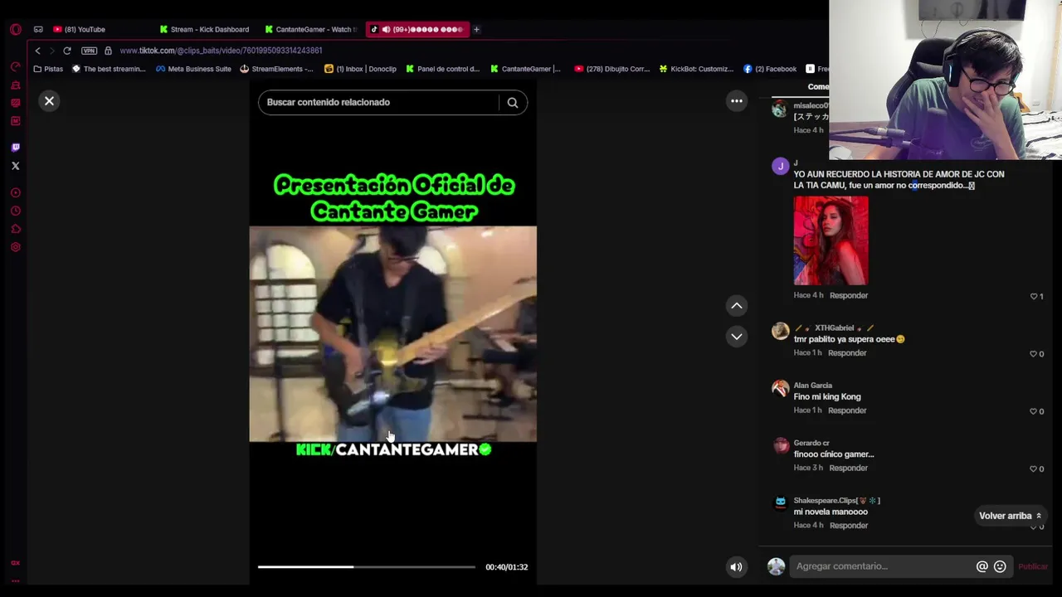Open the Pistas bookmarks folder
The image size is (1062, 597).
48,69
